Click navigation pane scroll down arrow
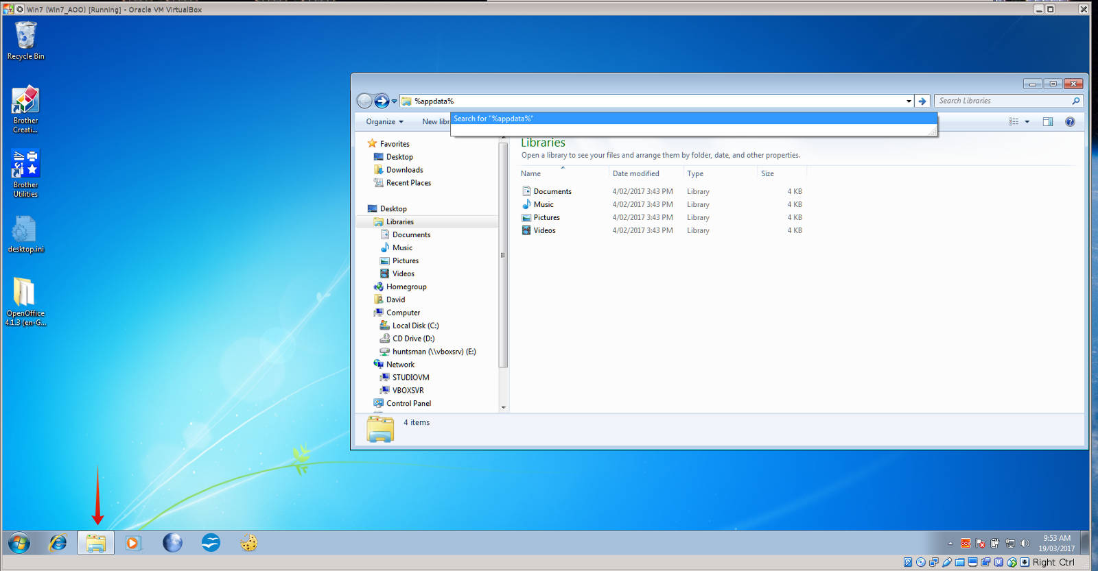Image resolution: width=1098 pixels, height=571 pixels. tap(503, 407)
